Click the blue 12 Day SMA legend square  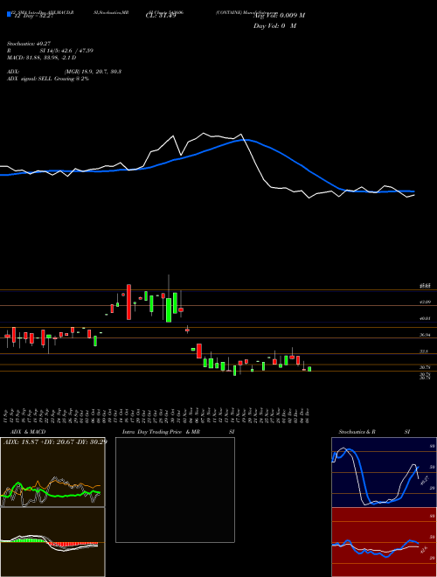pos(9,14)
